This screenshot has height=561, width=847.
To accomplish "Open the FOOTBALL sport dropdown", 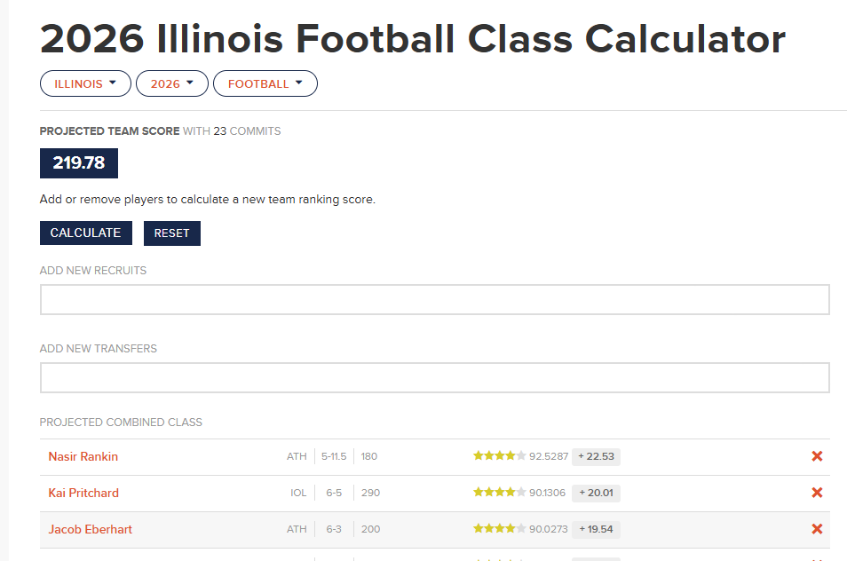I will 265,83.
